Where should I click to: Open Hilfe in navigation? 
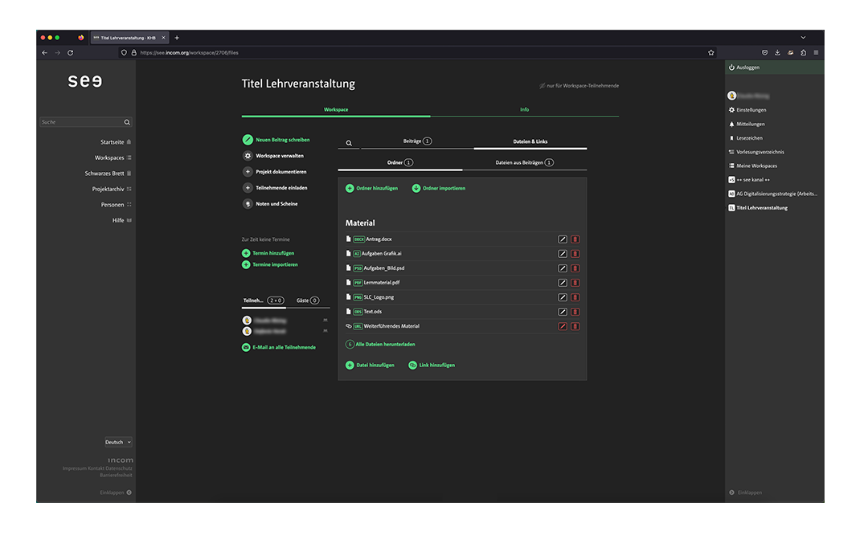tap(121, 220)
